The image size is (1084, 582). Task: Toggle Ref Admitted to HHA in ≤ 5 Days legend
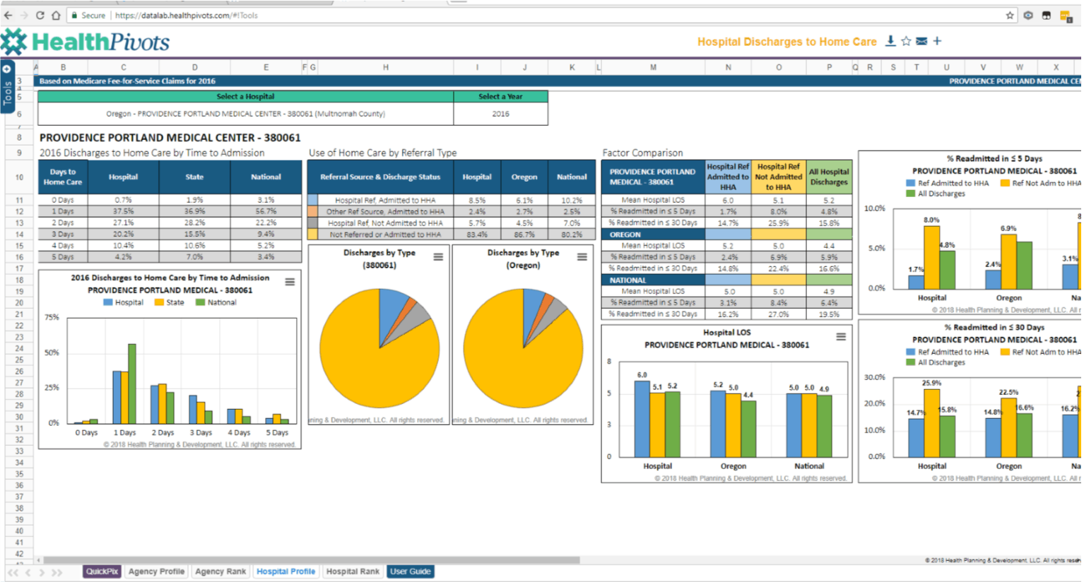point(948,183)
